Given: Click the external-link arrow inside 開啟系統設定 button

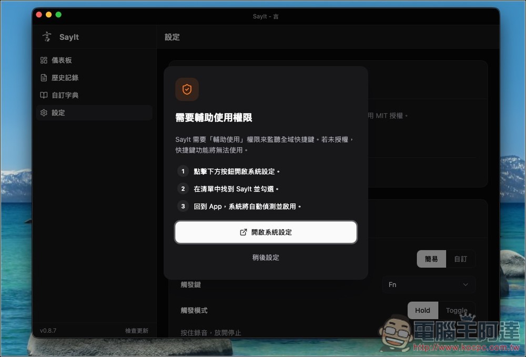Looking at the screenshot, I should [242, 232].
